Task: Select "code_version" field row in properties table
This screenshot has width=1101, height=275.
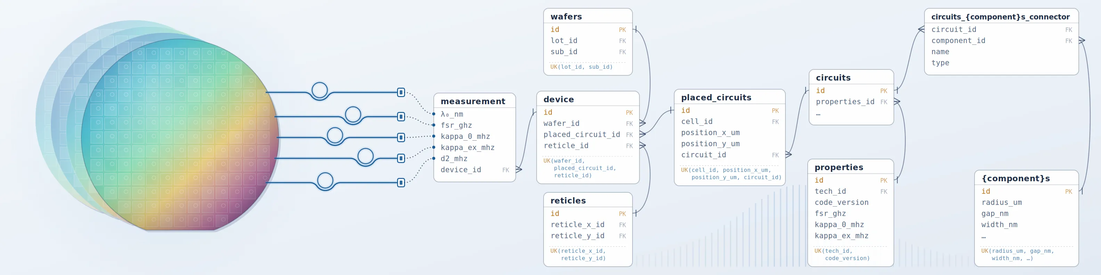Action: 850,202
